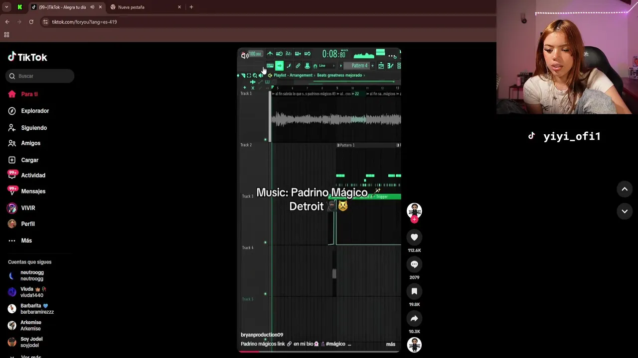This screenshot has height=358, width=638.
Task: Expand Playlist - Arrangement breadcrumb in FL Studio
Action: (x=293, y=75)
